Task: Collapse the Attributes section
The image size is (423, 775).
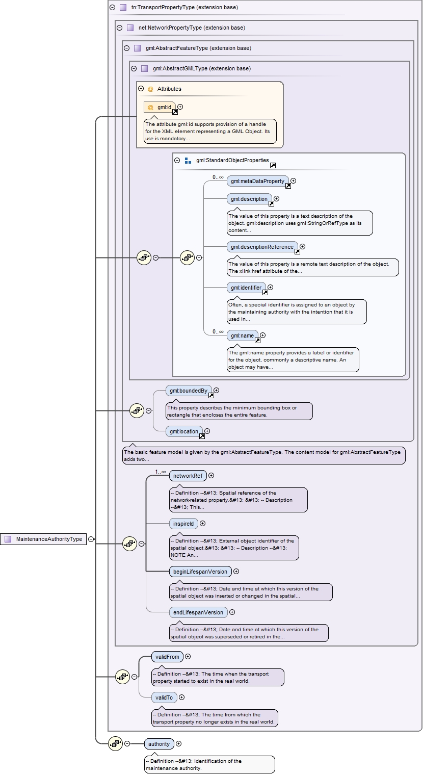Action: [x=141, y=89]
